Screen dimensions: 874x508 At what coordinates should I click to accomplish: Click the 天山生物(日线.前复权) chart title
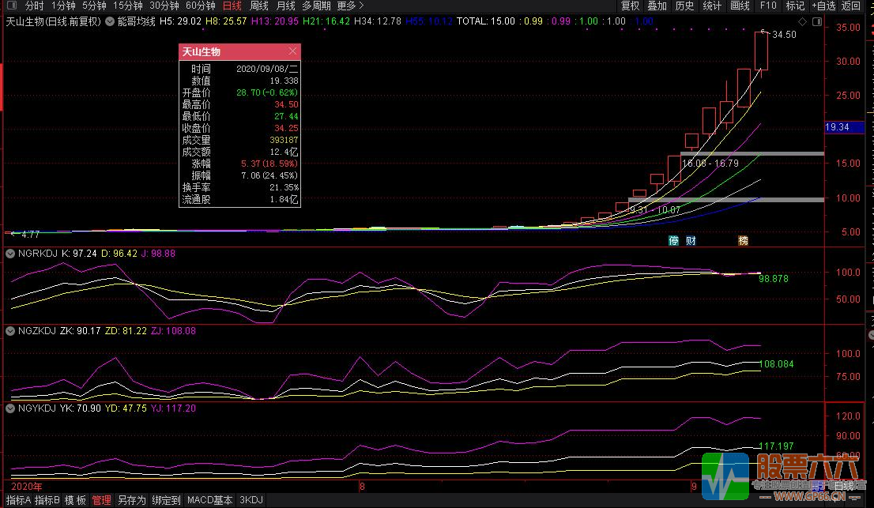point(54,21)
